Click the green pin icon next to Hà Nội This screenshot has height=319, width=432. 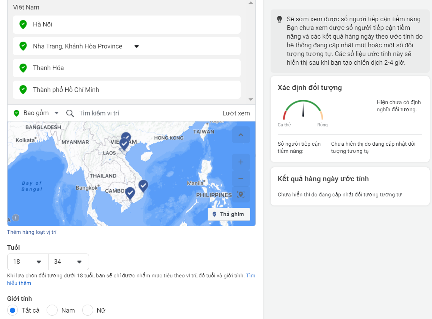point(23,25)
